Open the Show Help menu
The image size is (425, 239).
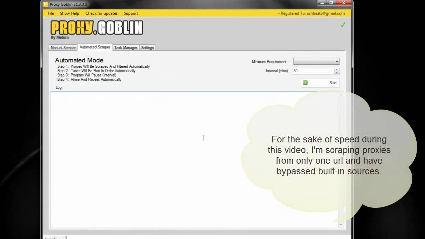(x=69, y=13)
